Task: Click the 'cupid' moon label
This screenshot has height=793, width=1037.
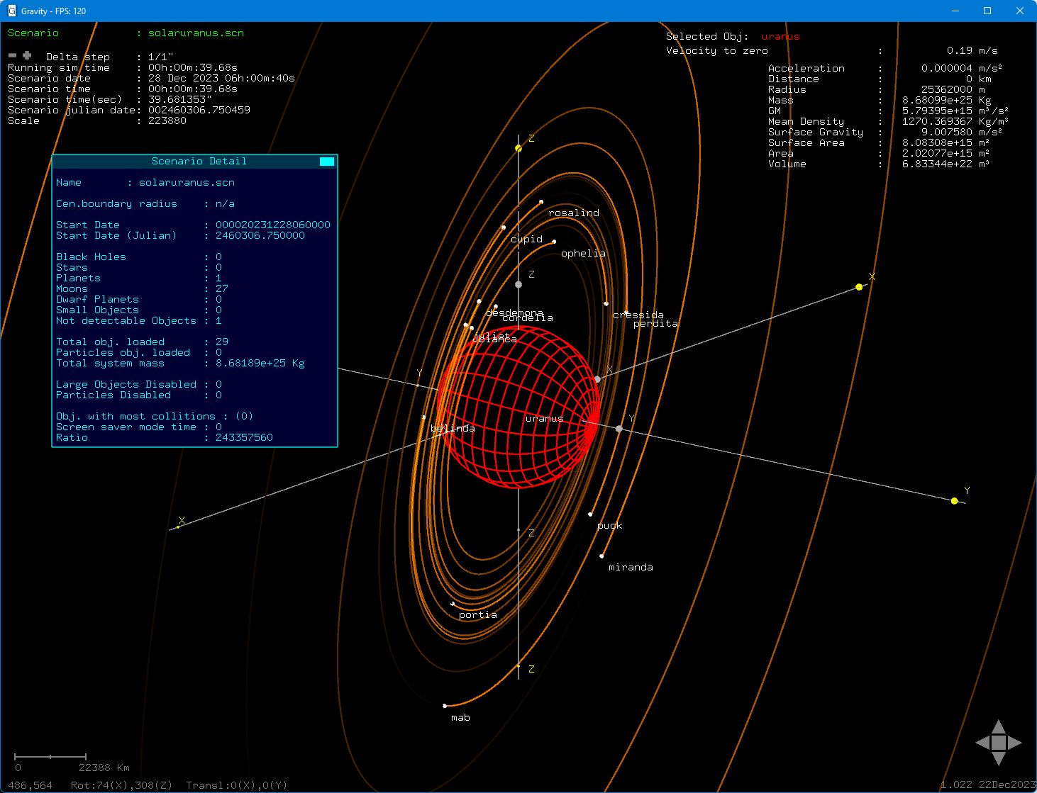Action: [x=526, y=240]
